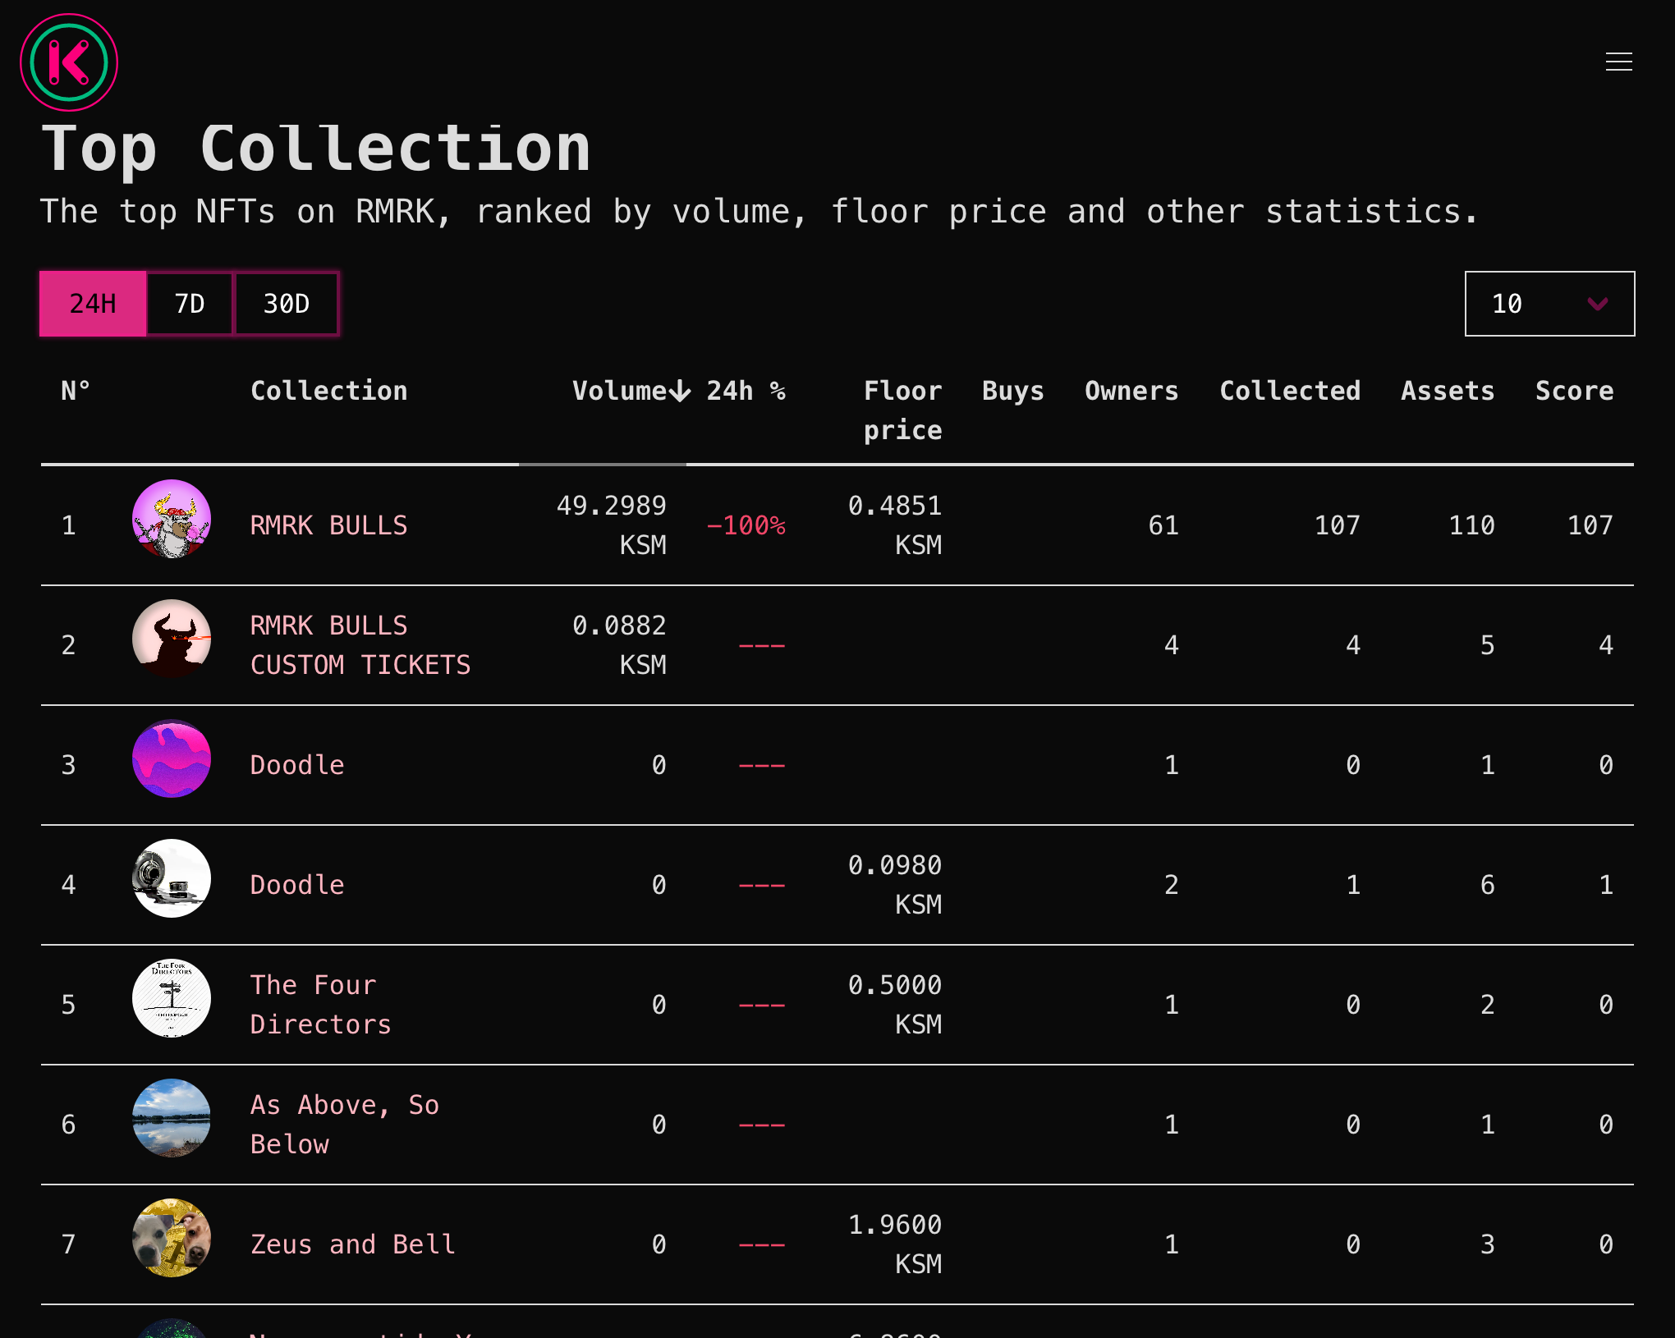Select the 24H time range
The image size is (1675, 1338).
pyautogui.click(x=93, y=304)
